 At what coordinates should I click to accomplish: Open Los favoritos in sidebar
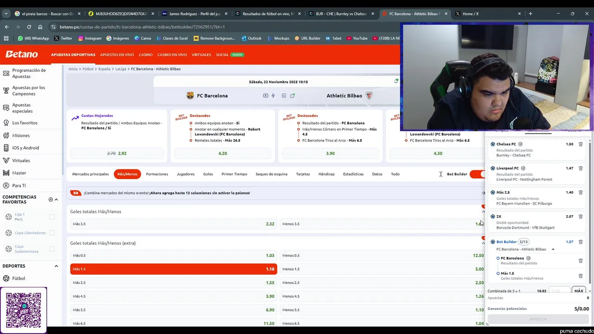(25, 123)
